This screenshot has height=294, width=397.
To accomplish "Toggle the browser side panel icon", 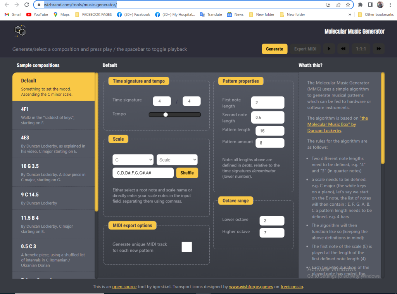I will 370,5.
